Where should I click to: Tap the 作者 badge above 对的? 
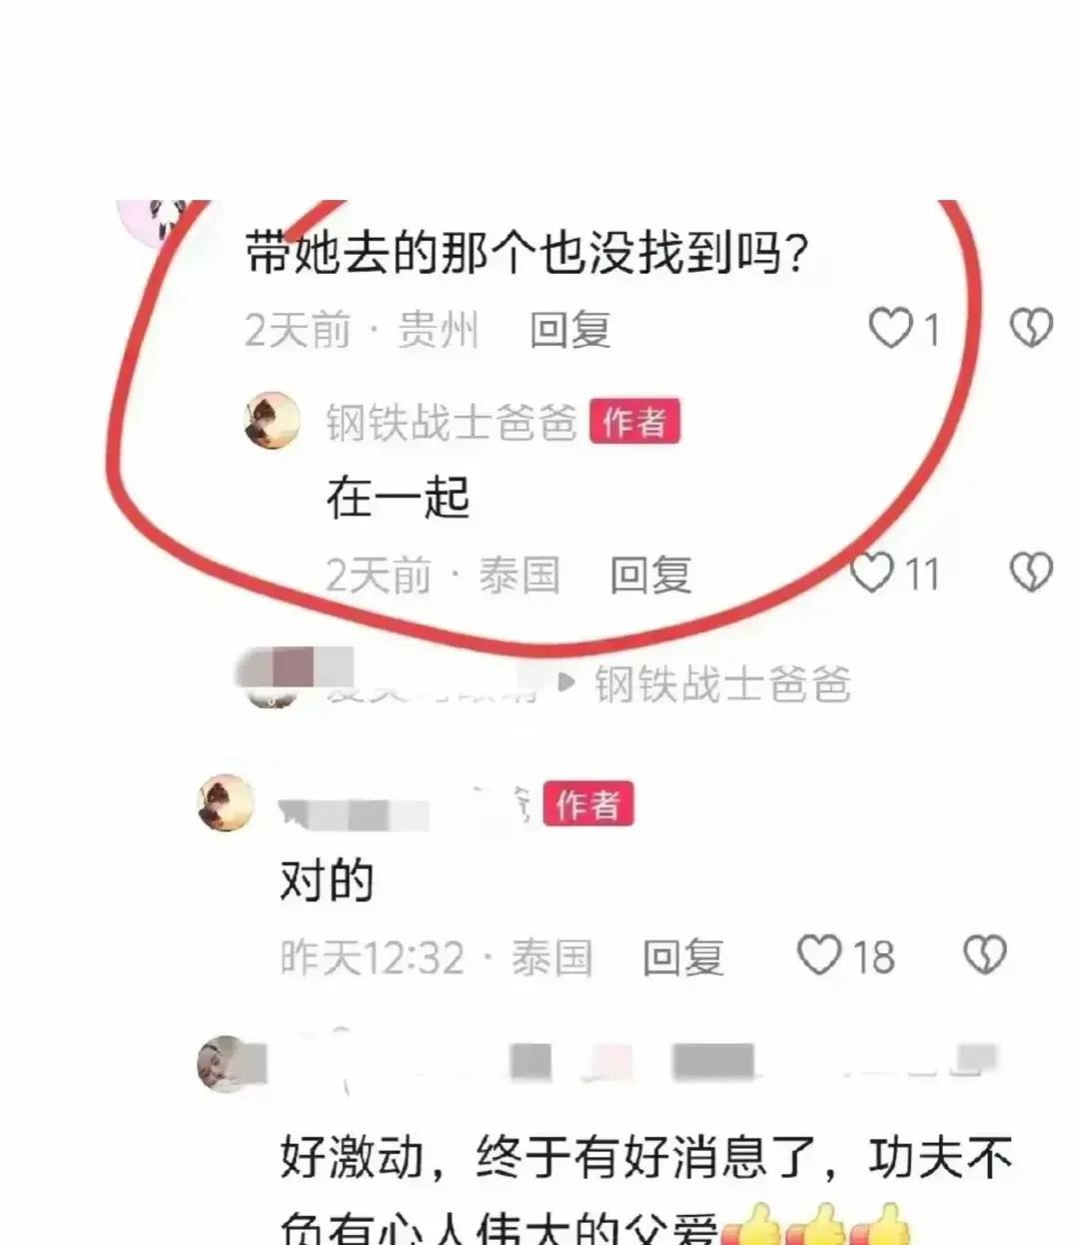coord(588,804)
